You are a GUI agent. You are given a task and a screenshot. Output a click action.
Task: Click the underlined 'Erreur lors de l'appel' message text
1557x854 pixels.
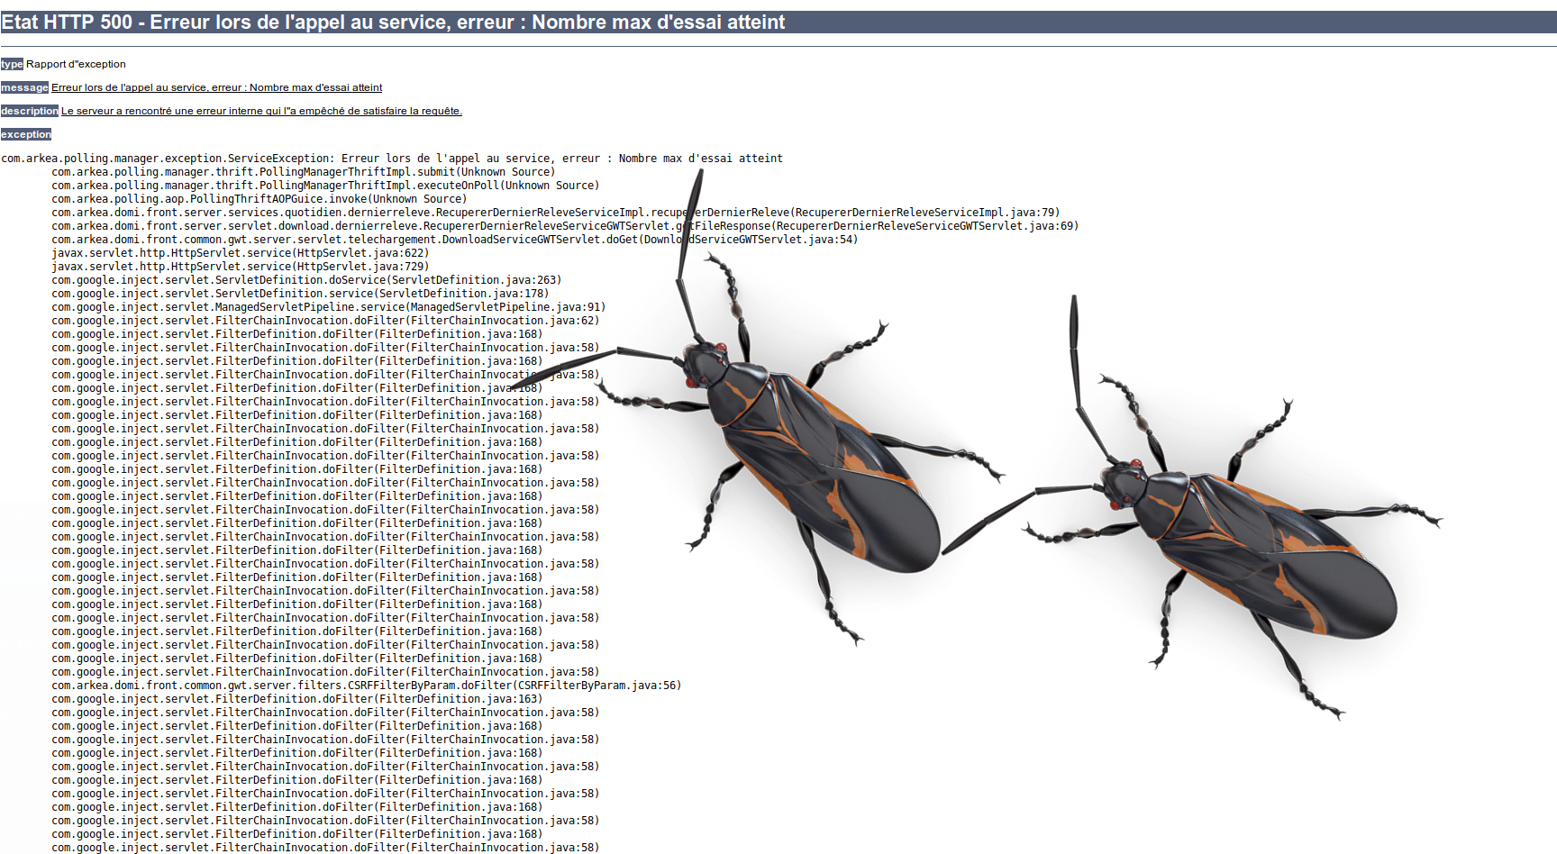click(216, 87)
